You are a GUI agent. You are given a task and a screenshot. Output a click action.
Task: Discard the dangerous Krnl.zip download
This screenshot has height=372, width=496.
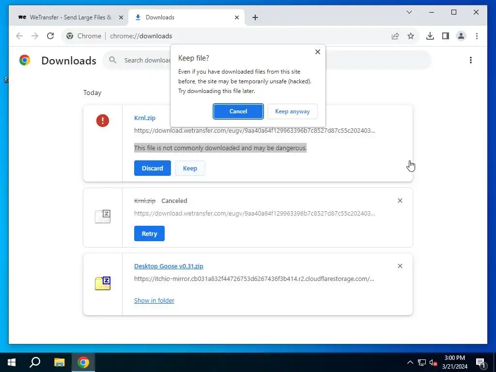[x=153, y=168]
